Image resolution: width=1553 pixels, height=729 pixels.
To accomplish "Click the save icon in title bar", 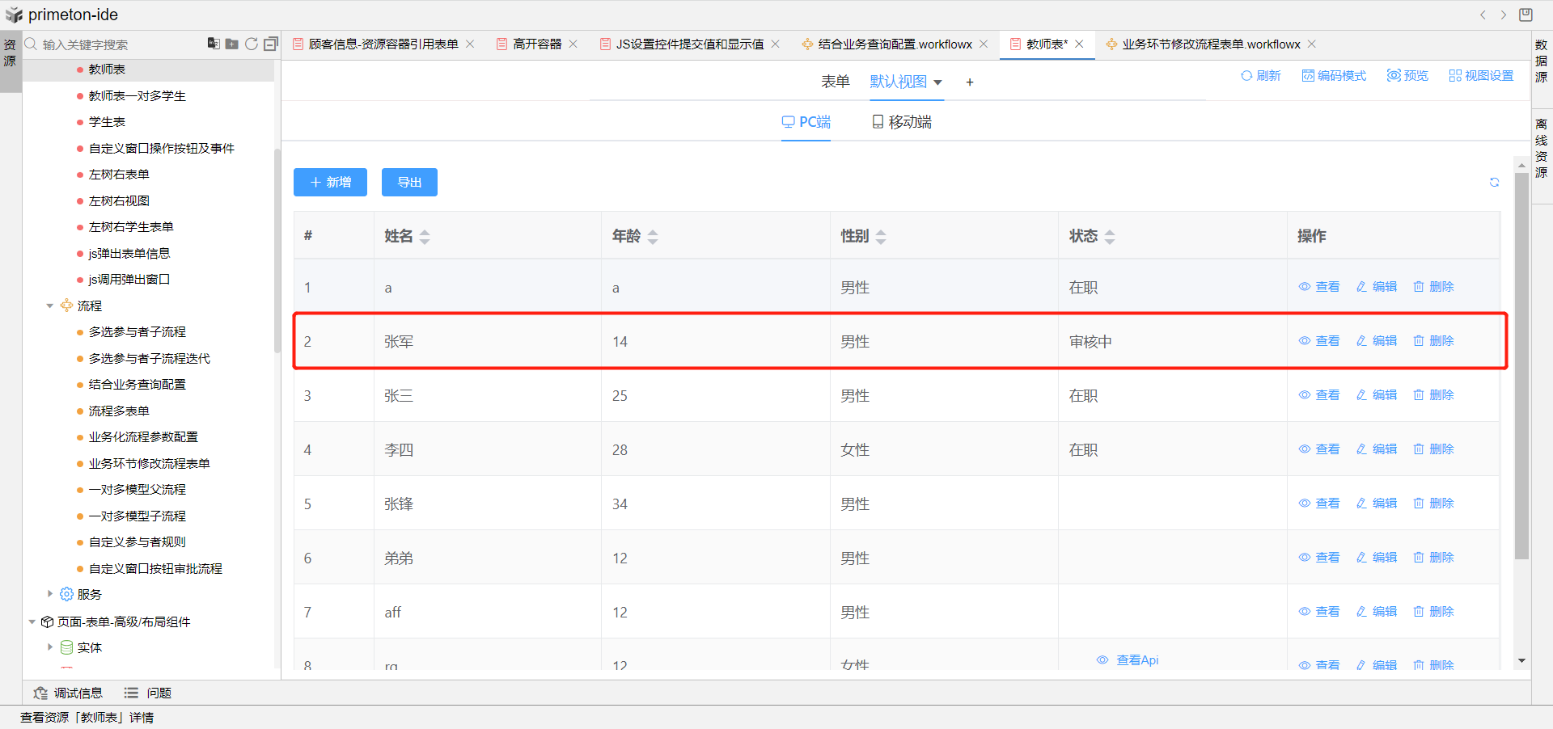I will tap(1525, 15).
